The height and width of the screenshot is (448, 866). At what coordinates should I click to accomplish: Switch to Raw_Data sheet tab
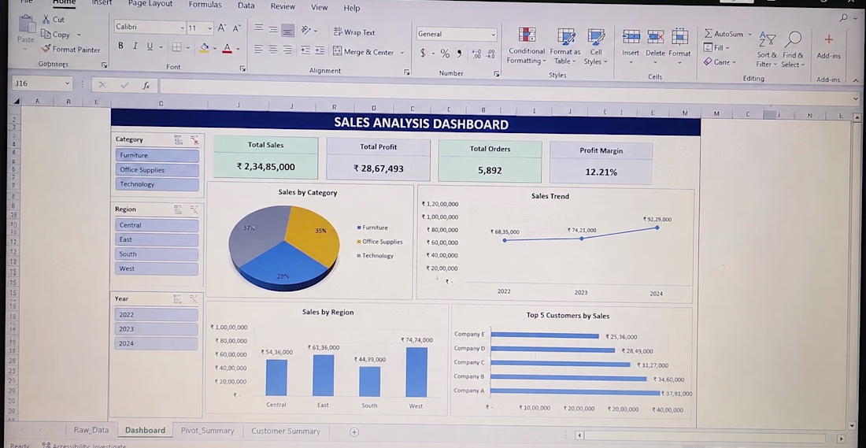[91, 430]
